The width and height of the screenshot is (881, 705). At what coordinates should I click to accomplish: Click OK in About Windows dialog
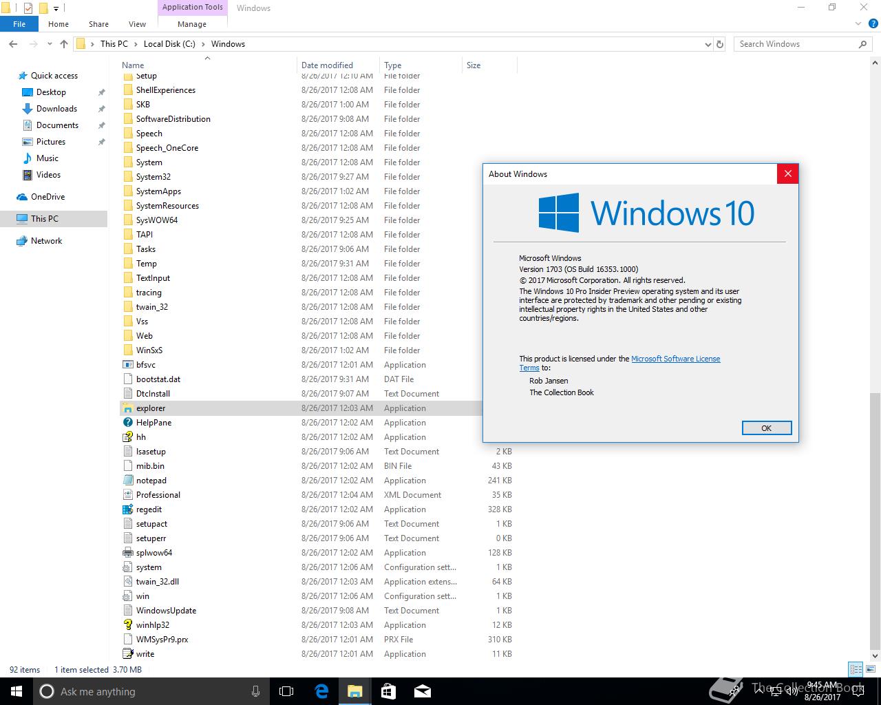766,428
